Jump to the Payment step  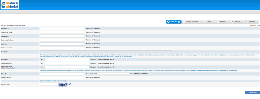[252, 22]
